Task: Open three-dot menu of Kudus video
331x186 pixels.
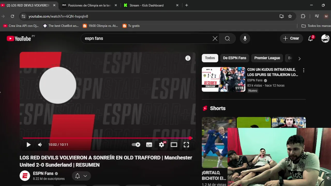Action: tap(304, 70)
